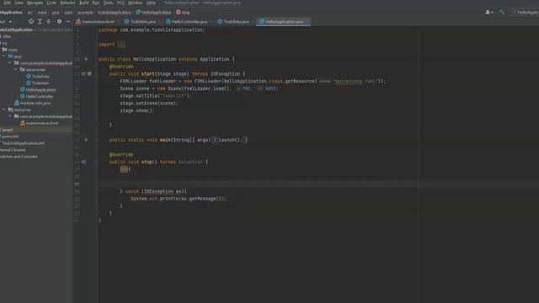Image resolution: width=539 pixels, height=303 pixels.
Task: Click the package declaration line
Action: pos(152,30)
